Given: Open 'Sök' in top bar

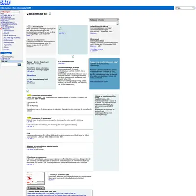Looking at the screenshot, I should point(15,8).
